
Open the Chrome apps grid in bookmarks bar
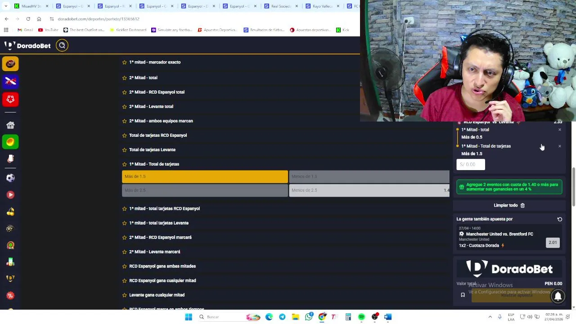coord(6,30)
